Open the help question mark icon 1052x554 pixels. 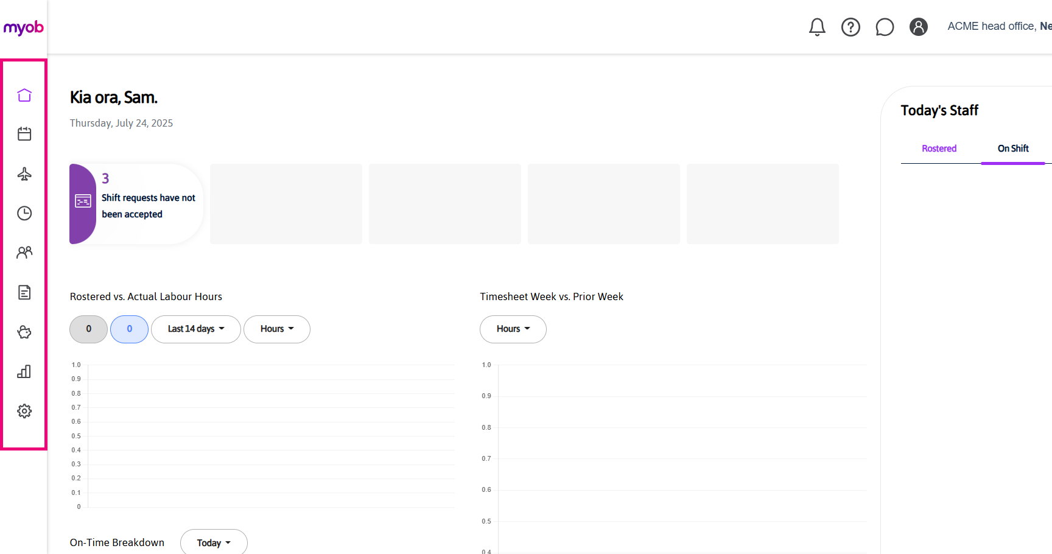850,27
